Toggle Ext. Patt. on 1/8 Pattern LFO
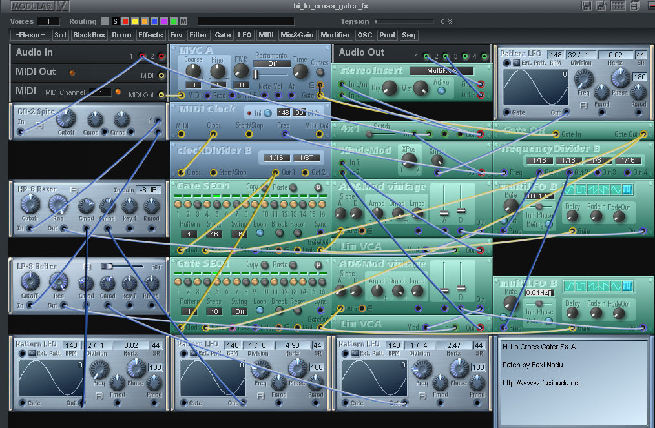This screenshot has height=428, width=655. click(x=193, y=354)
